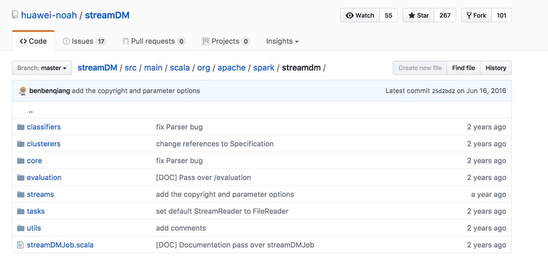The image size is (548, 275).
Task: Open the streams folder icon
Action: click(21, 195)
